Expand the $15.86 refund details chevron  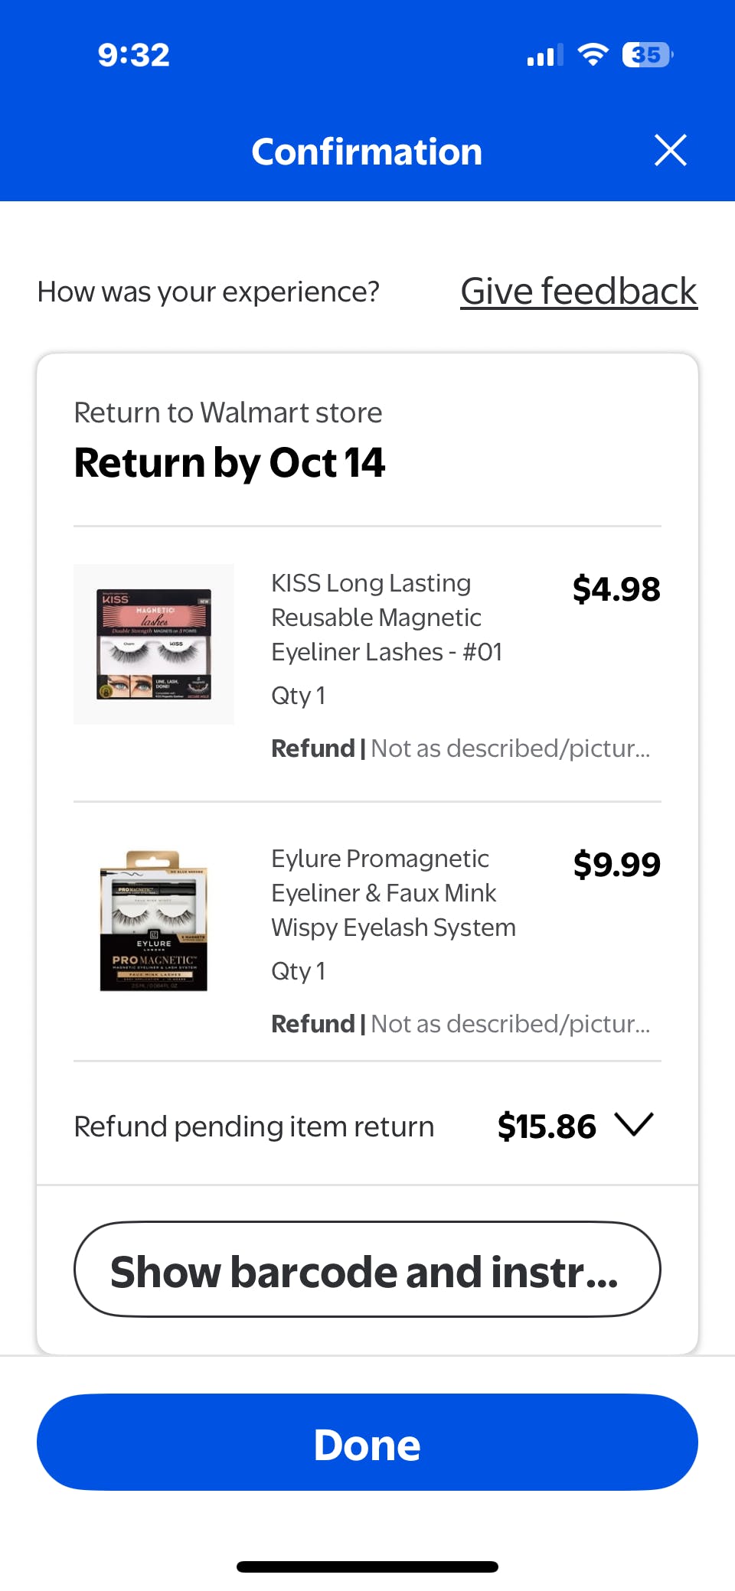(635, 1125)
